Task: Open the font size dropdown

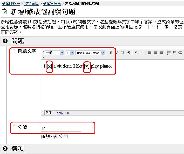Action: [70, 53]
